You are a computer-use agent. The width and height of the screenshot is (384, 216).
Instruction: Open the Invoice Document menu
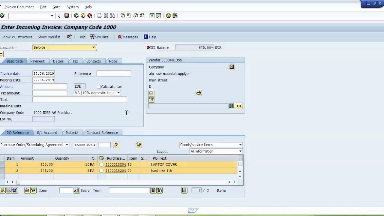(x=19, y=7)
